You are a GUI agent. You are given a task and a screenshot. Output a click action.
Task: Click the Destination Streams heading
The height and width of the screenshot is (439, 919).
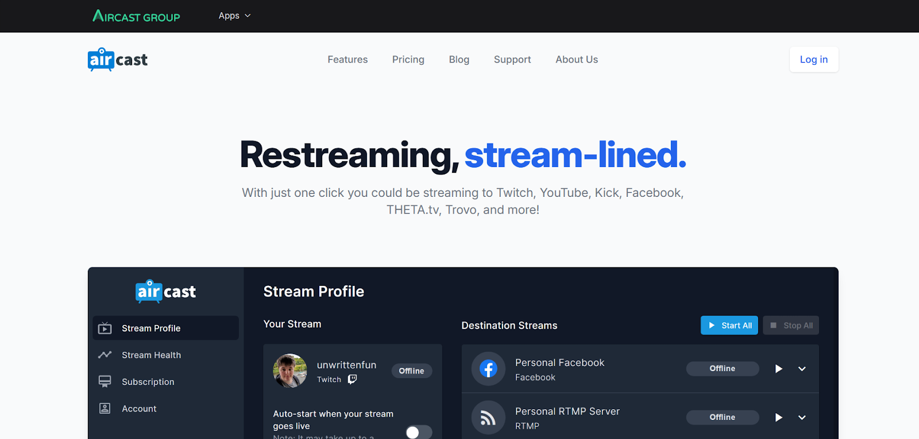[509, 325]
